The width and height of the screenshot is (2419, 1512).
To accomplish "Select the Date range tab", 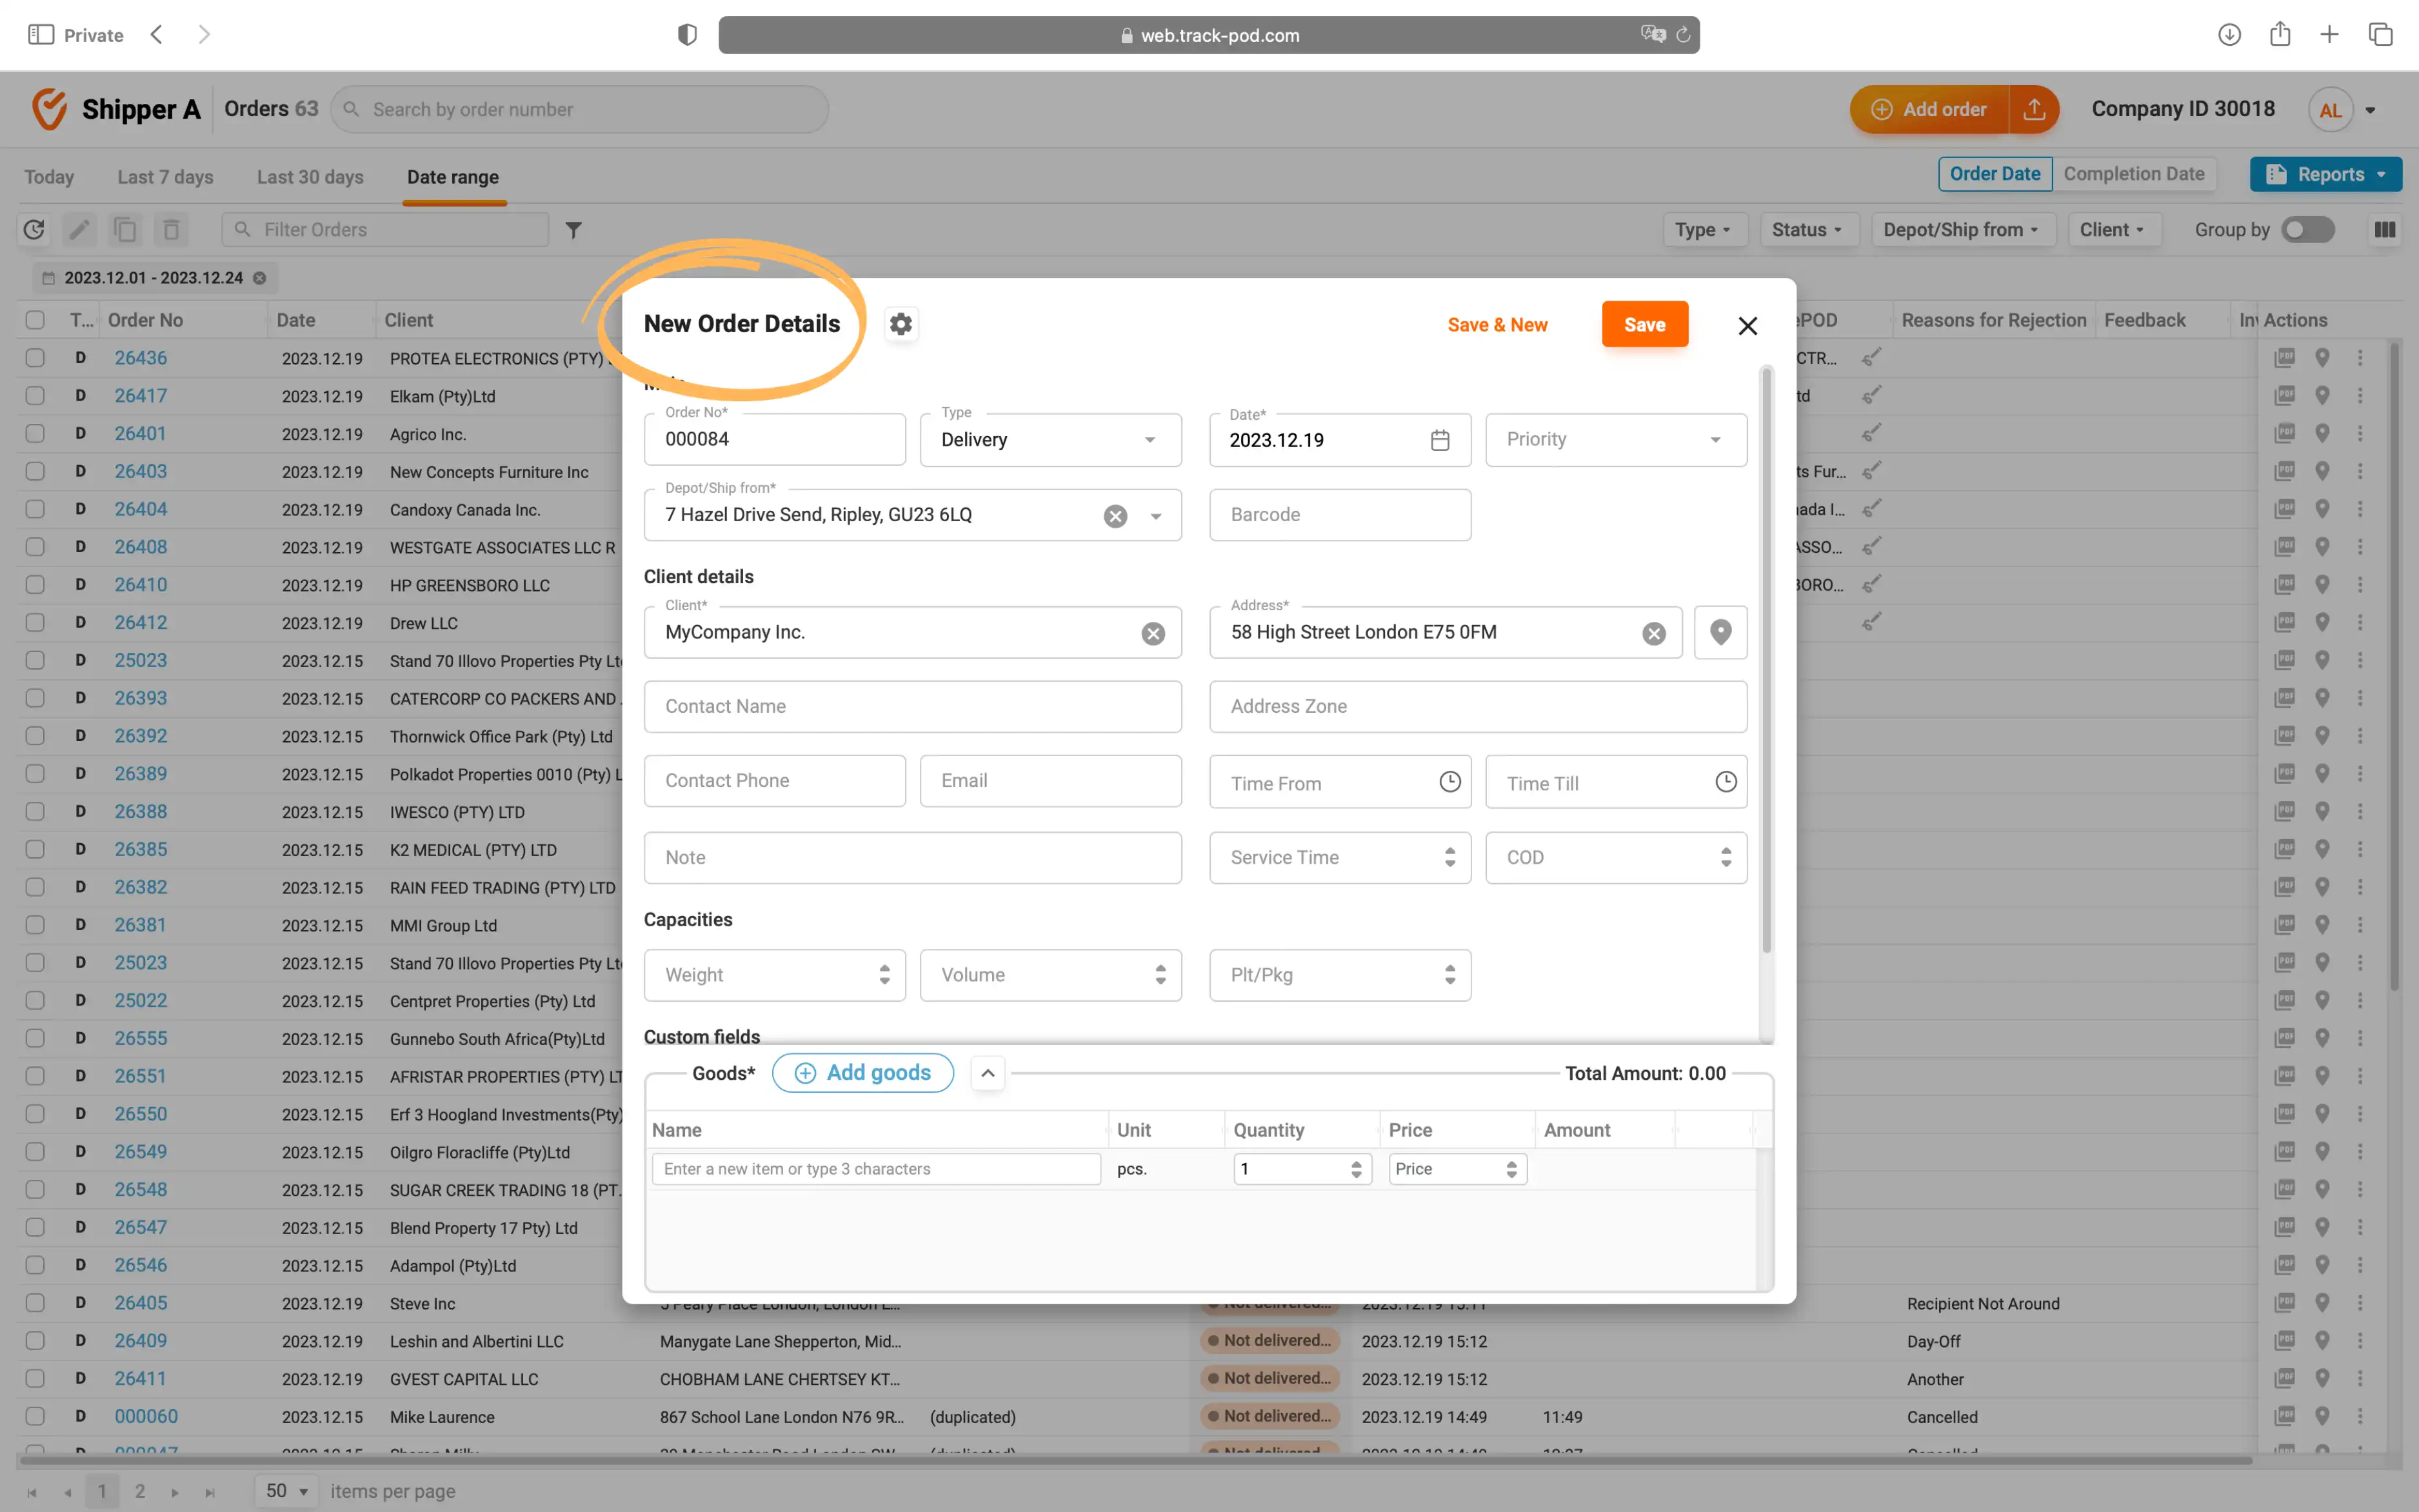I will tap(453, 177).
